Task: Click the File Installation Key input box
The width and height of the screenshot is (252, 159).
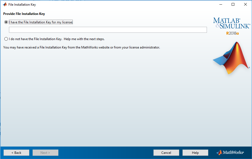Action: click(108, 30)
